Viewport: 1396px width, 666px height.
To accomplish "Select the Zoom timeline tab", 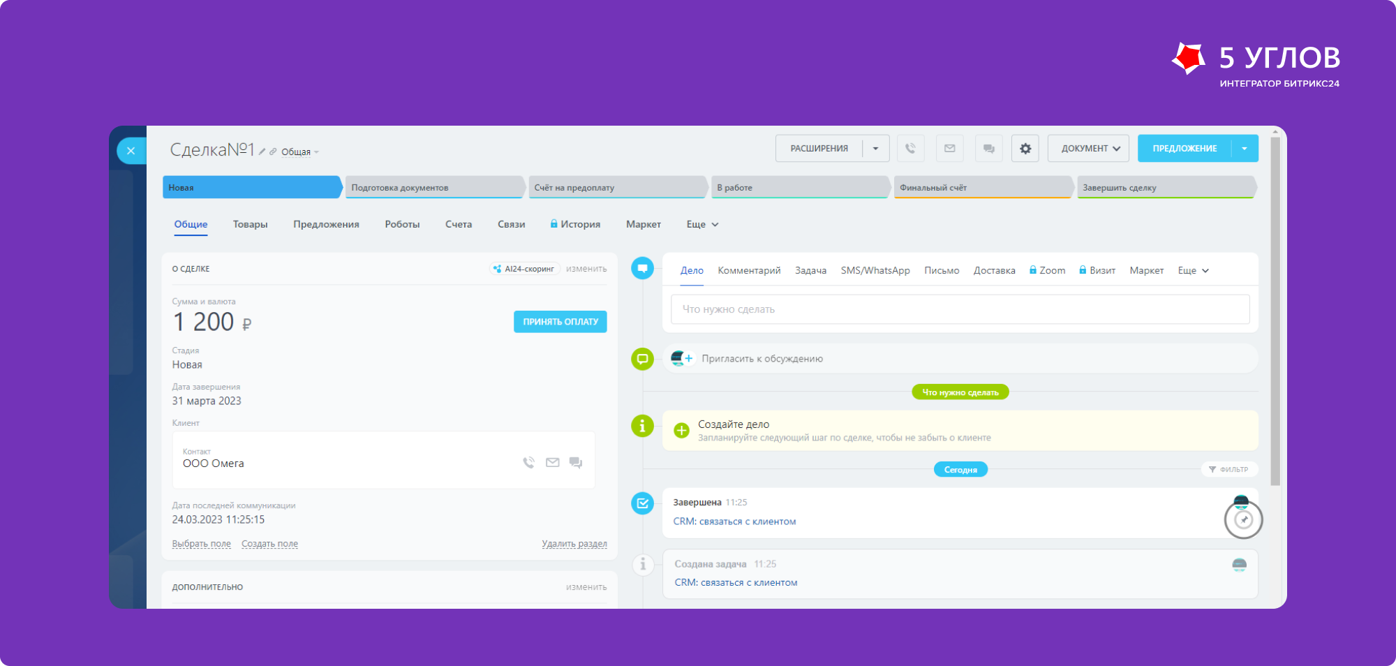I will pos(1047,270).
